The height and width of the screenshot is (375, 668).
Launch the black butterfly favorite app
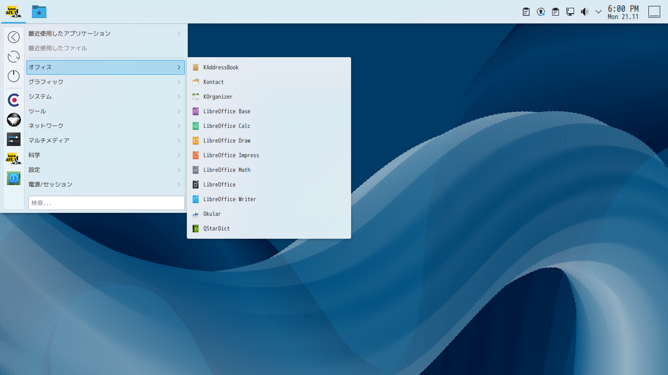click(x=14, y=120)
